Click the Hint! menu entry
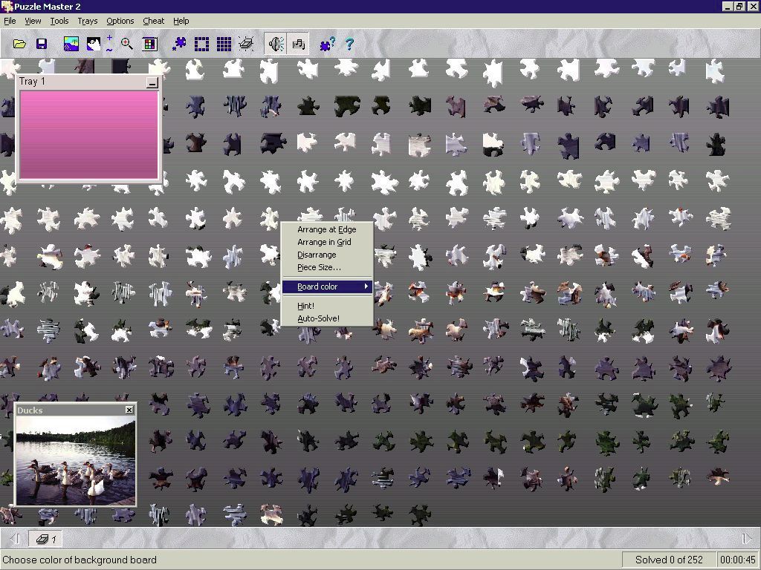 coord(305,306)
